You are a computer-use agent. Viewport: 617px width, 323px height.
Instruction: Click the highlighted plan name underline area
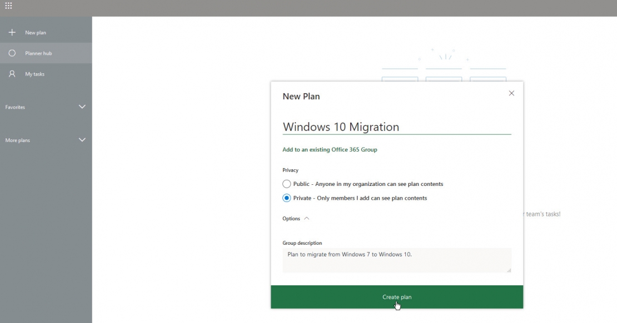coord(397,133)
